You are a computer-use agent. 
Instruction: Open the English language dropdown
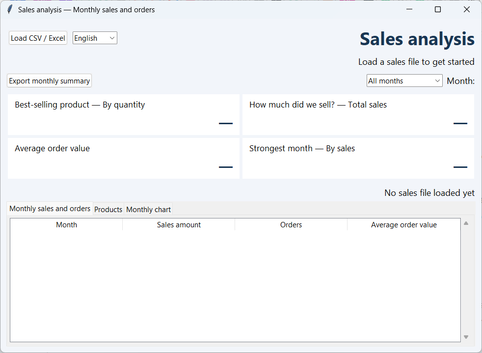point(95,38)
